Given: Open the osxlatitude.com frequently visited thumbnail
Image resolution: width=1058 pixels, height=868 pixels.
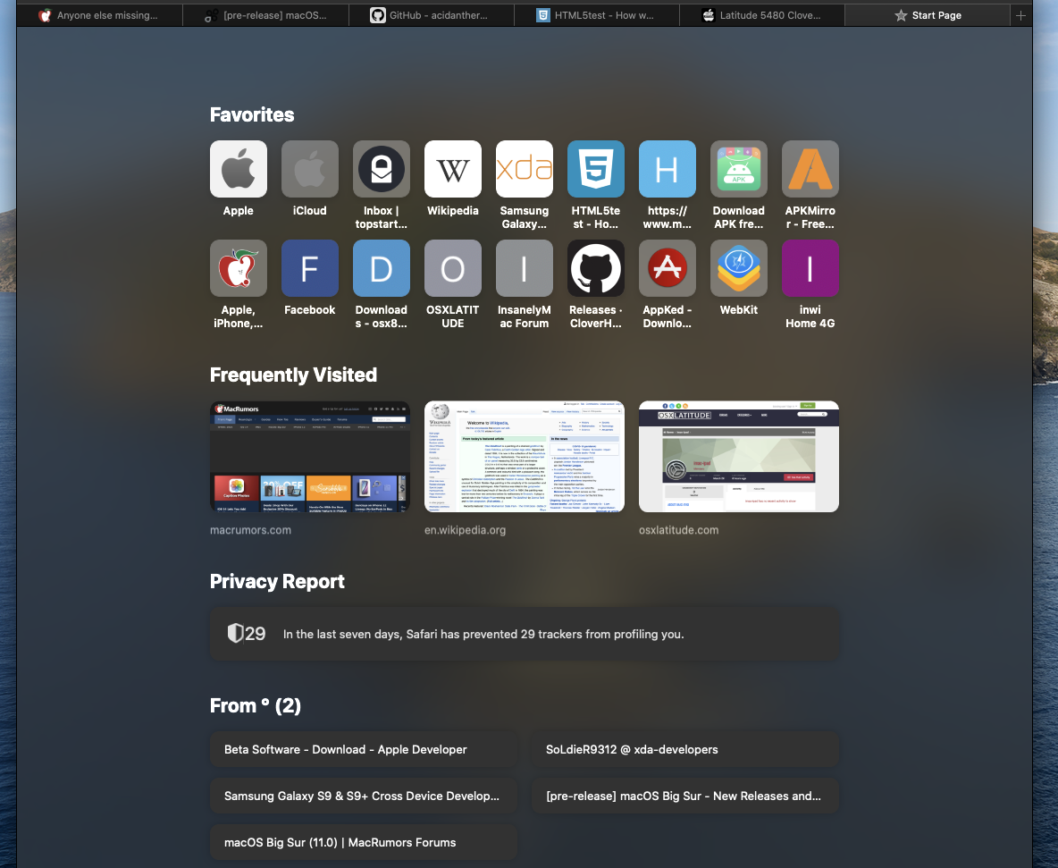Looking at the screenshot, I should 739,457.
